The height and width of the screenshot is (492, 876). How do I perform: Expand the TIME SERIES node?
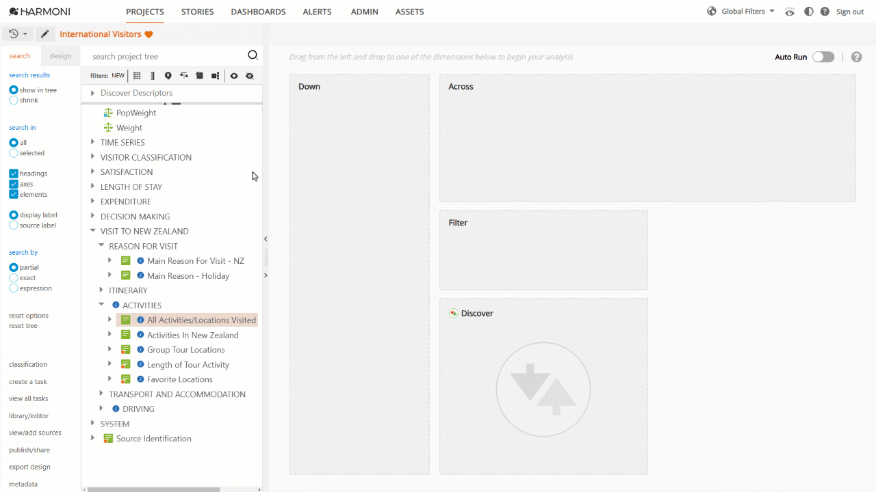tap(93, 142)
